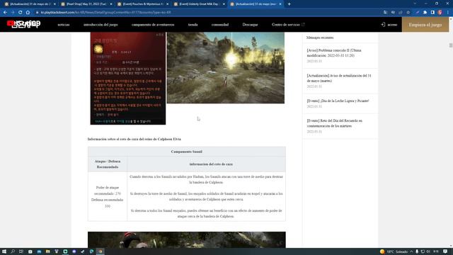Viewport: 453px width, 255px height.
Task: Click Descargar in the navigation bar
Action: pos(250,25)
